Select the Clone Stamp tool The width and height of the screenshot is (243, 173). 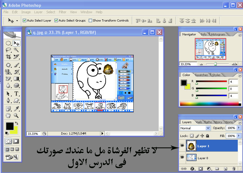(8, 72)
